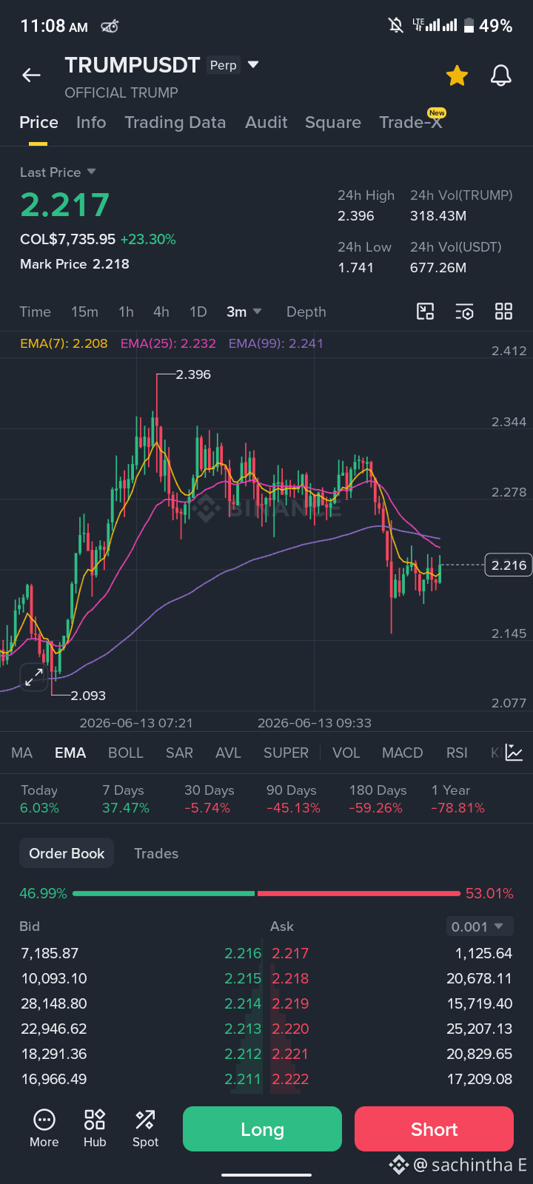The width and height of the screenshot is (533, 1184).
Task: Select the 1D interval
Action: (x=198, y=312)
